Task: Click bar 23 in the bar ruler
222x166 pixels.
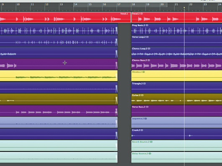Action: click(205, 5)
